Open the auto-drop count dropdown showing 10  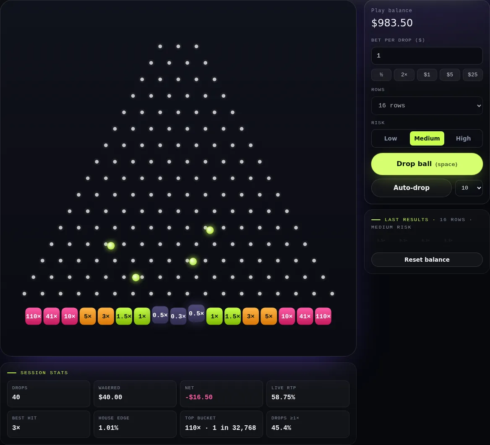pos(469,188)
